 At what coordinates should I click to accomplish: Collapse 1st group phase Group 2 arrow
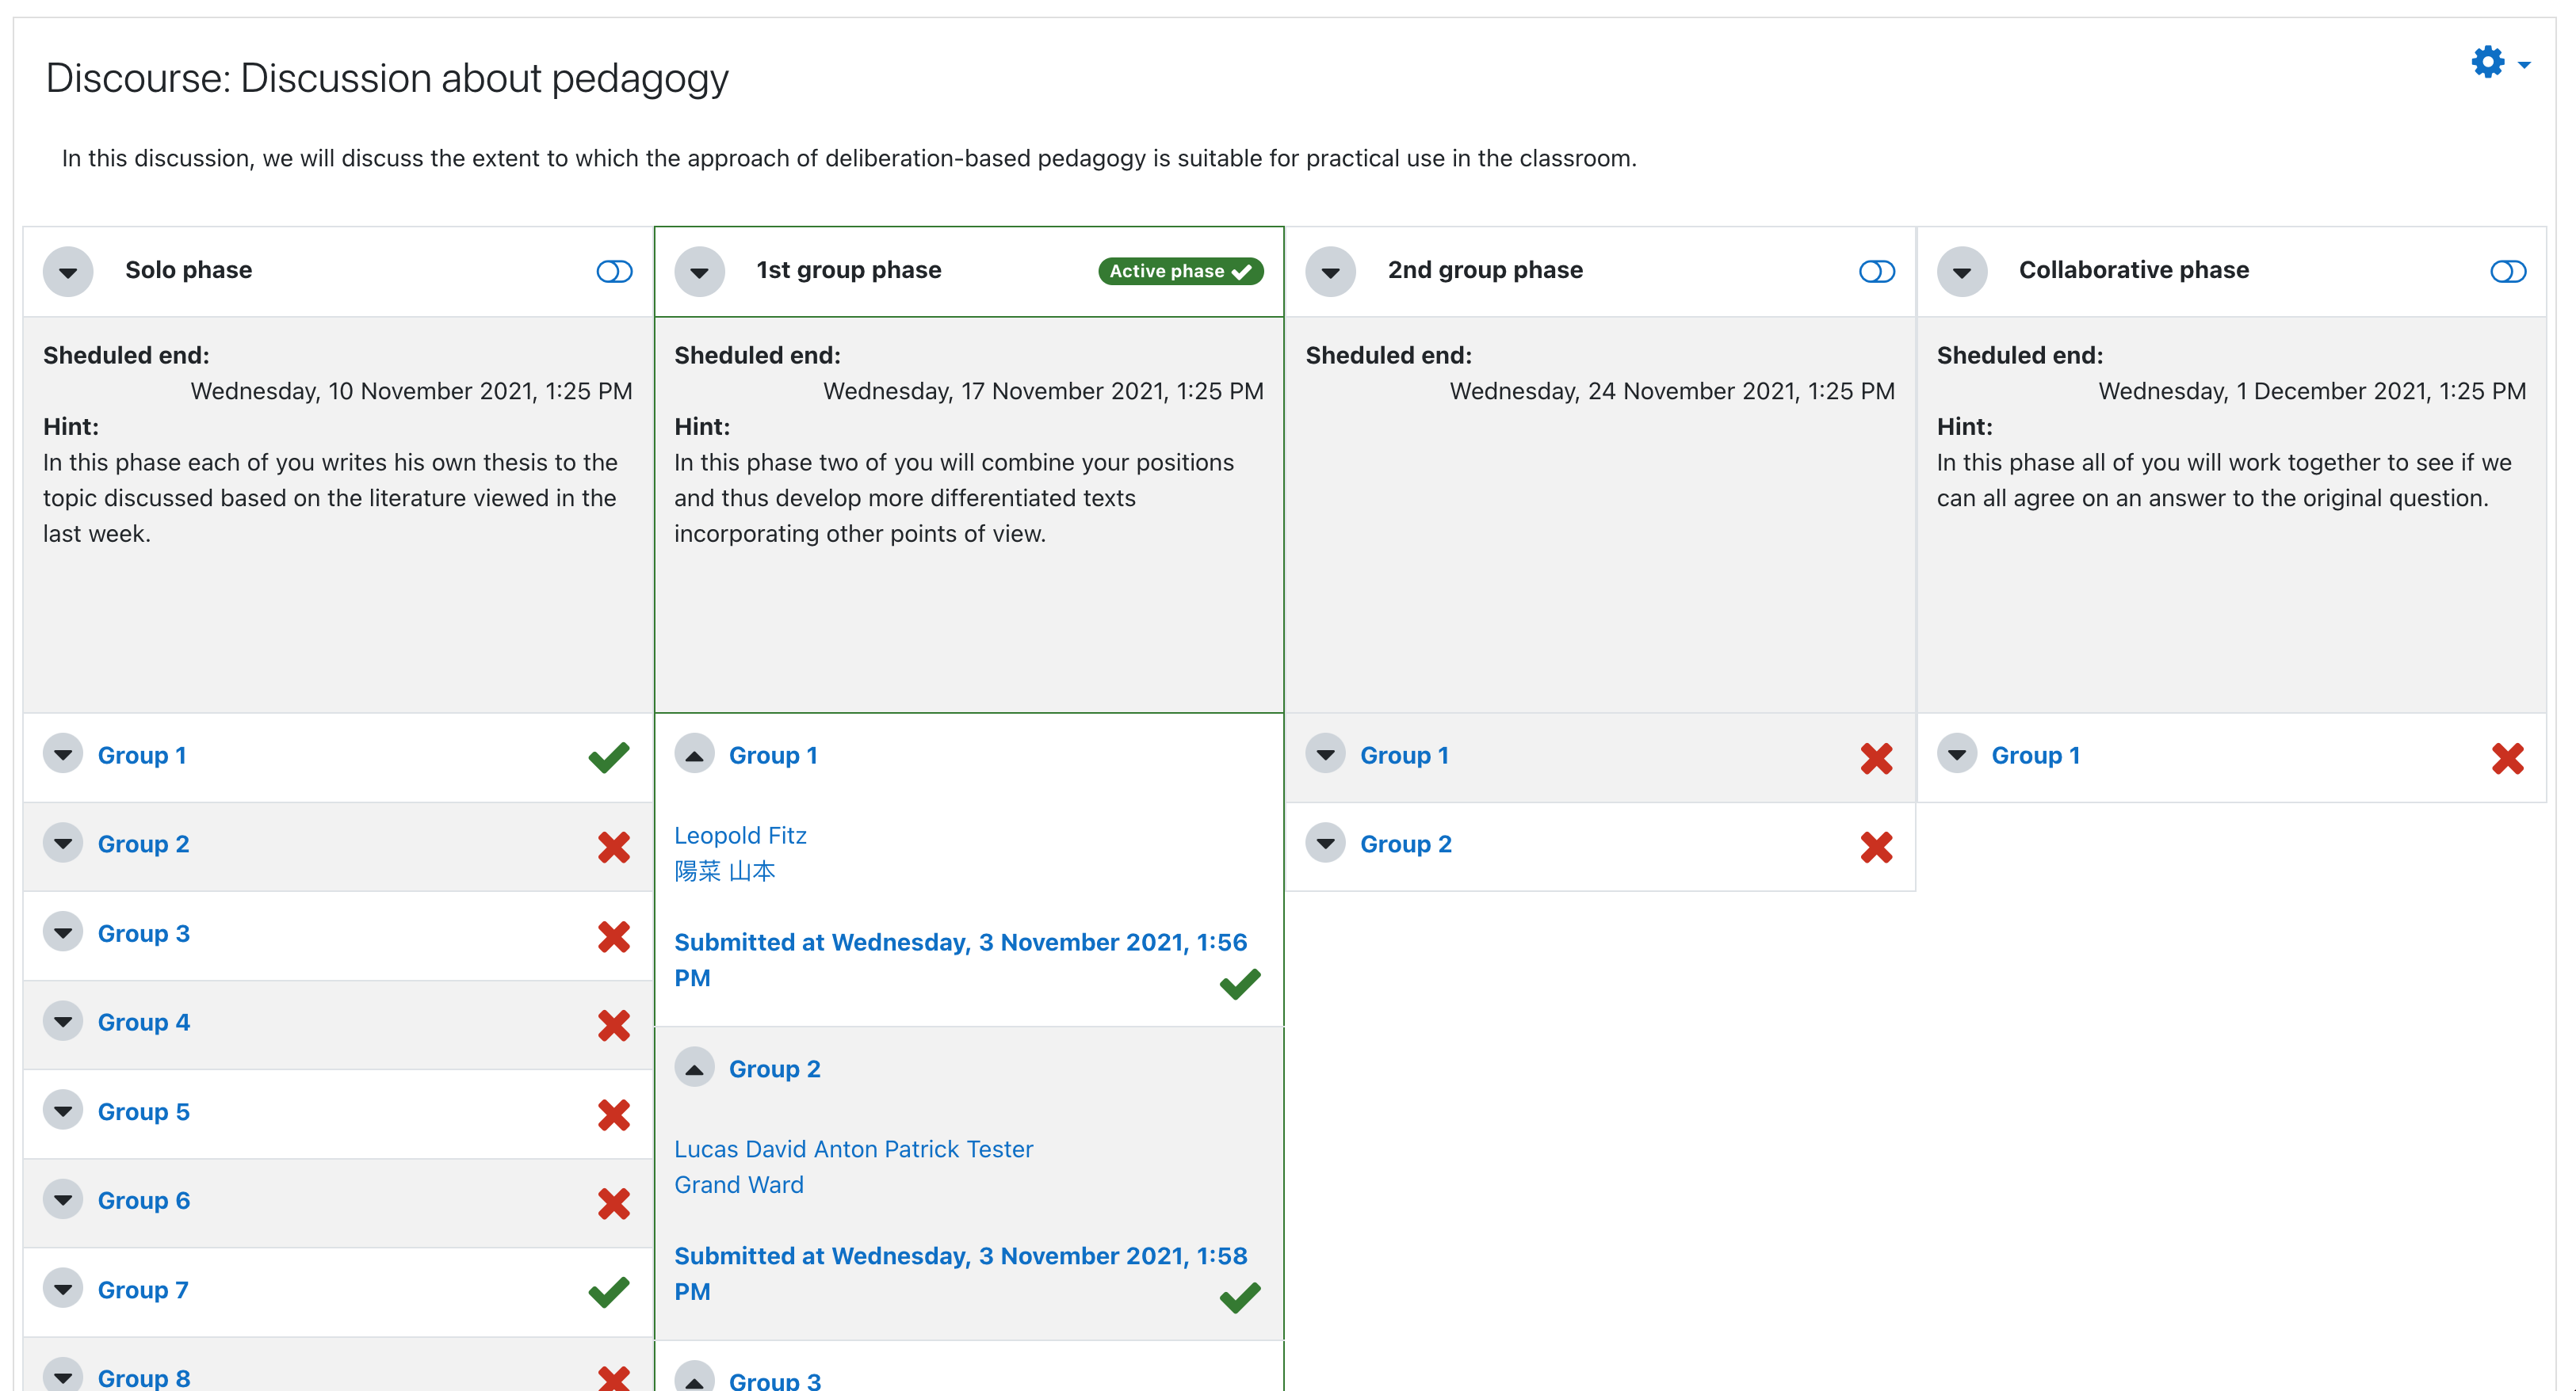pyautogui.click(x=694, y=1067)
